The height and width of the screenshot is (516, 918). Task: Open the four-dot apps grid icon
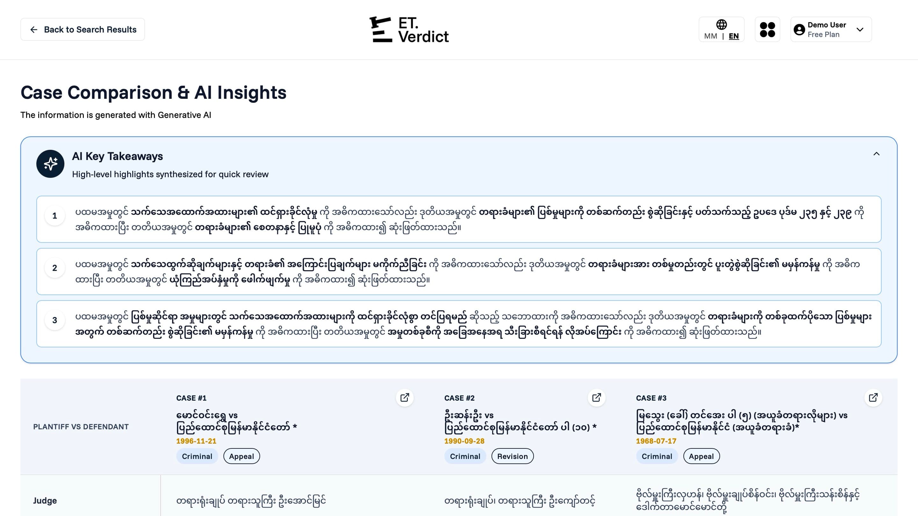[767, 30]
